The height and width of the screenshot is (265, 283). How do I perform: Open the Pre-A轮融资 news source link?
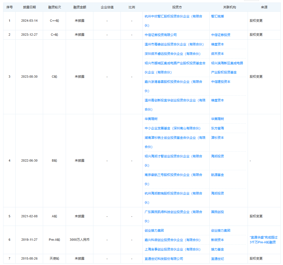(x=263, y=240)
